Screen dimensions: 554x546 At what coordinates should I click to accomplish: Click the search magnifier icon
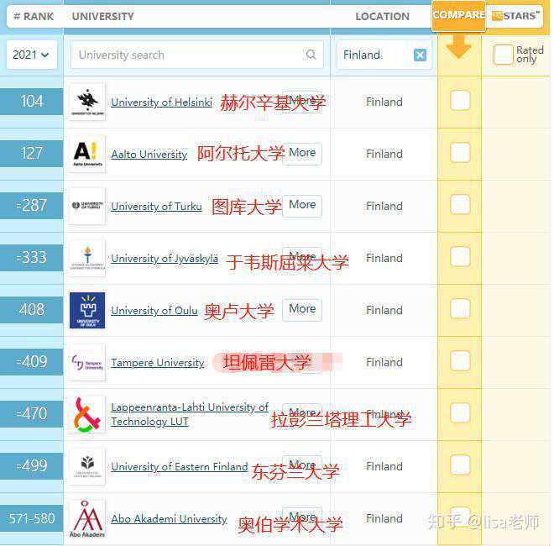311,55
